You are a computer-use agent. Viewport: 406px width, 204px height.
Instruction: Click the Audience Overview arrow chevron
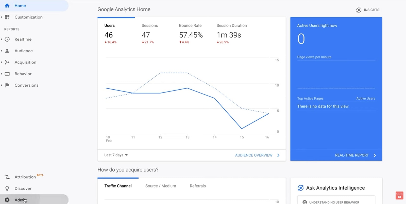click(278, 155)
